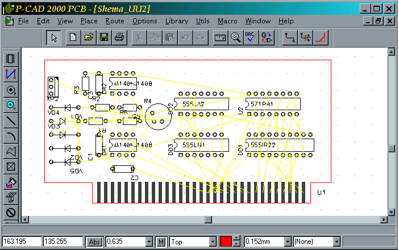
Task: Choose the Place Arc tool
Action: coord(11,136)
